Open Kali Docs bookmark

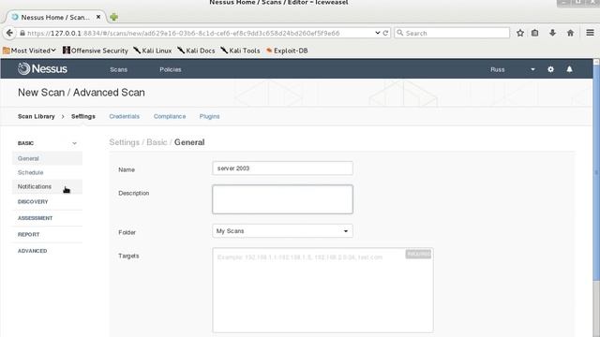tap(196, 51)
